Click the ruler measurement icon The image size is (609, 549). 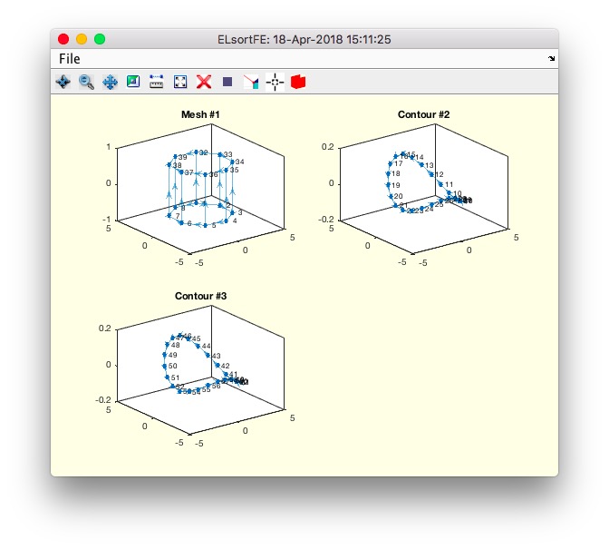(x=157, y=82)
